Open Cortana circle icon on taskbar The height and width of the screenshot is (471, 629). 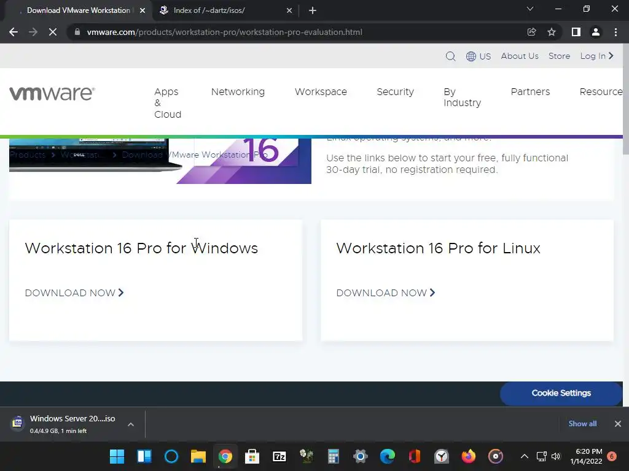[171, 456]
